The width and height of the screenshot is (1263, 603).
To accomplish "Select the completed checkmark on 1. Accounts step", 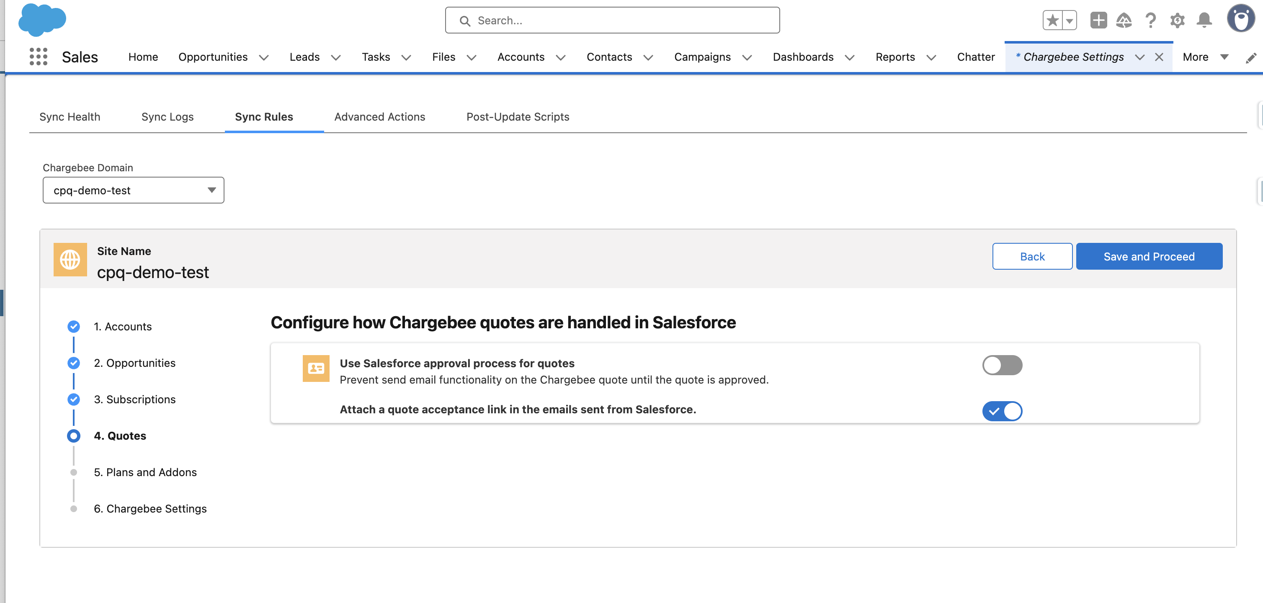I will [x=74, y=326].
